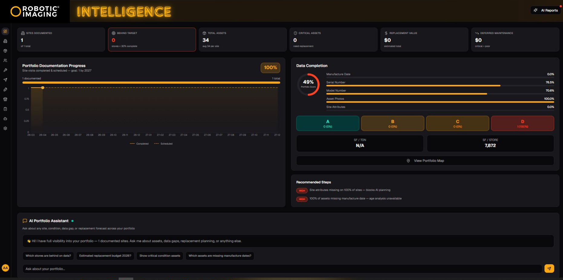The width and height of the screenshot is (563, 280).
Task: Open the Dashboard grid view in the sidebar
Action: [x=5, y=31]
